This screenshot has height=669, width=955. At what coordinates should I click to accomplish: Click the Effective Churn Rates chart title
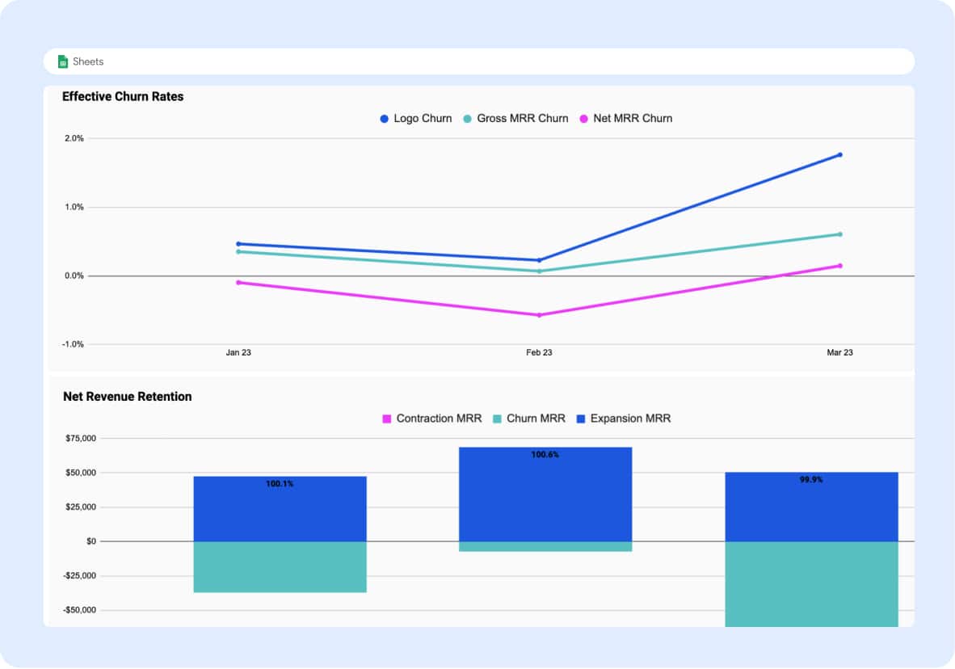point(123,97)
